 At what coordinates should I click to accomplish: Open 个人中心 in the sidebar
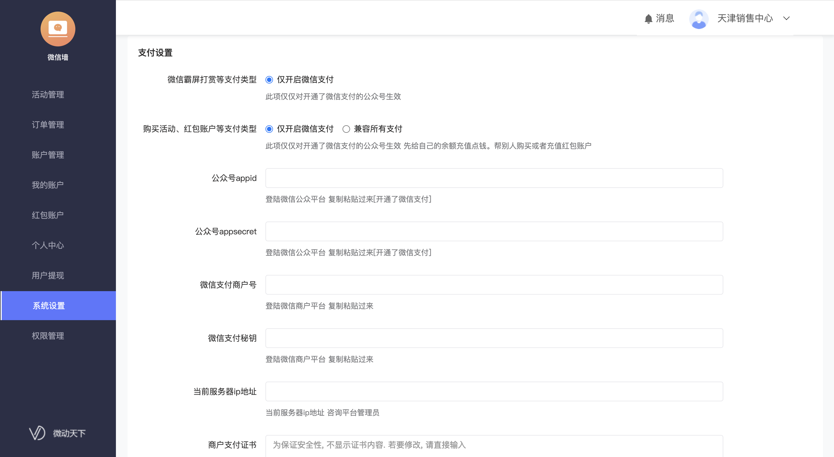(x=48, y=245)
